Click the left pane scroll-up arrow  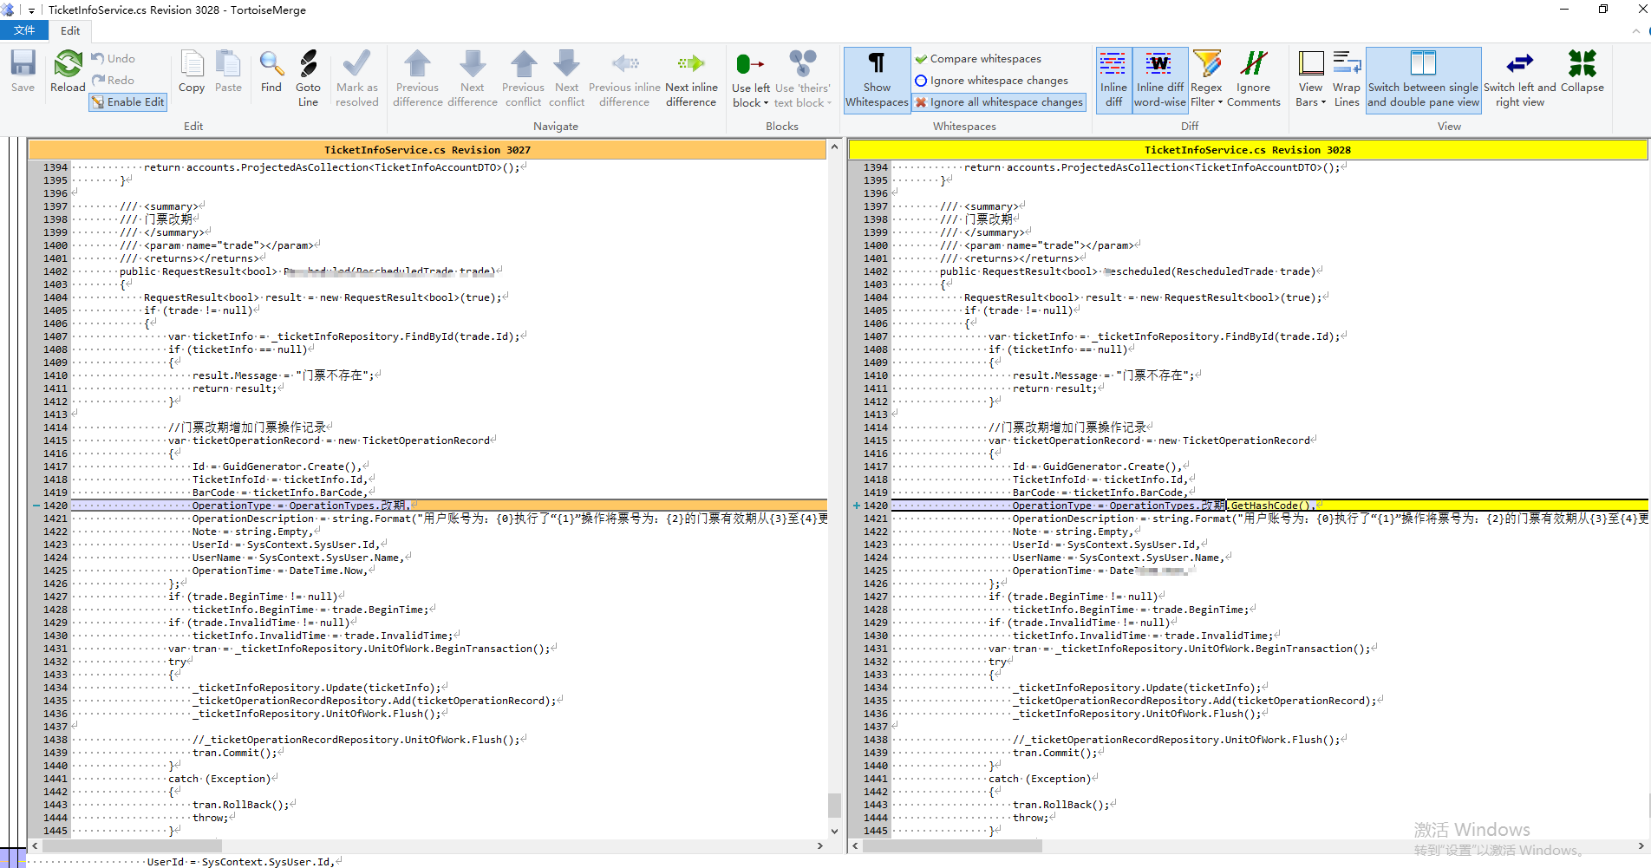(x=834, y=147)
